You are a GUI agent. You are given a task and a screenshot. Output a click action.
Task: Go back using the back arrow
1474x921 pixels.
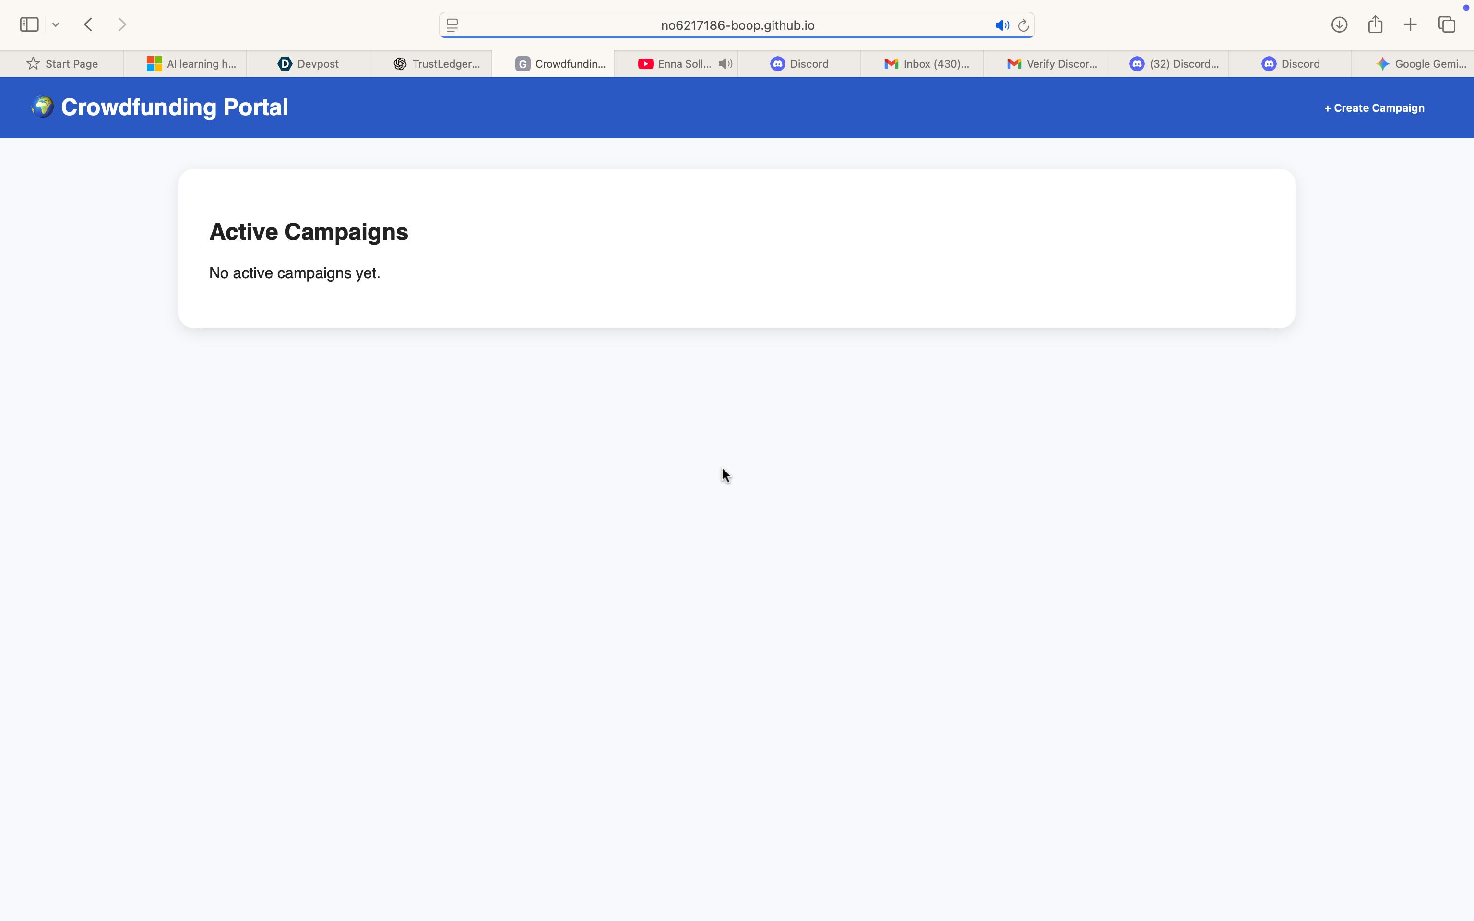pos(88,24)
